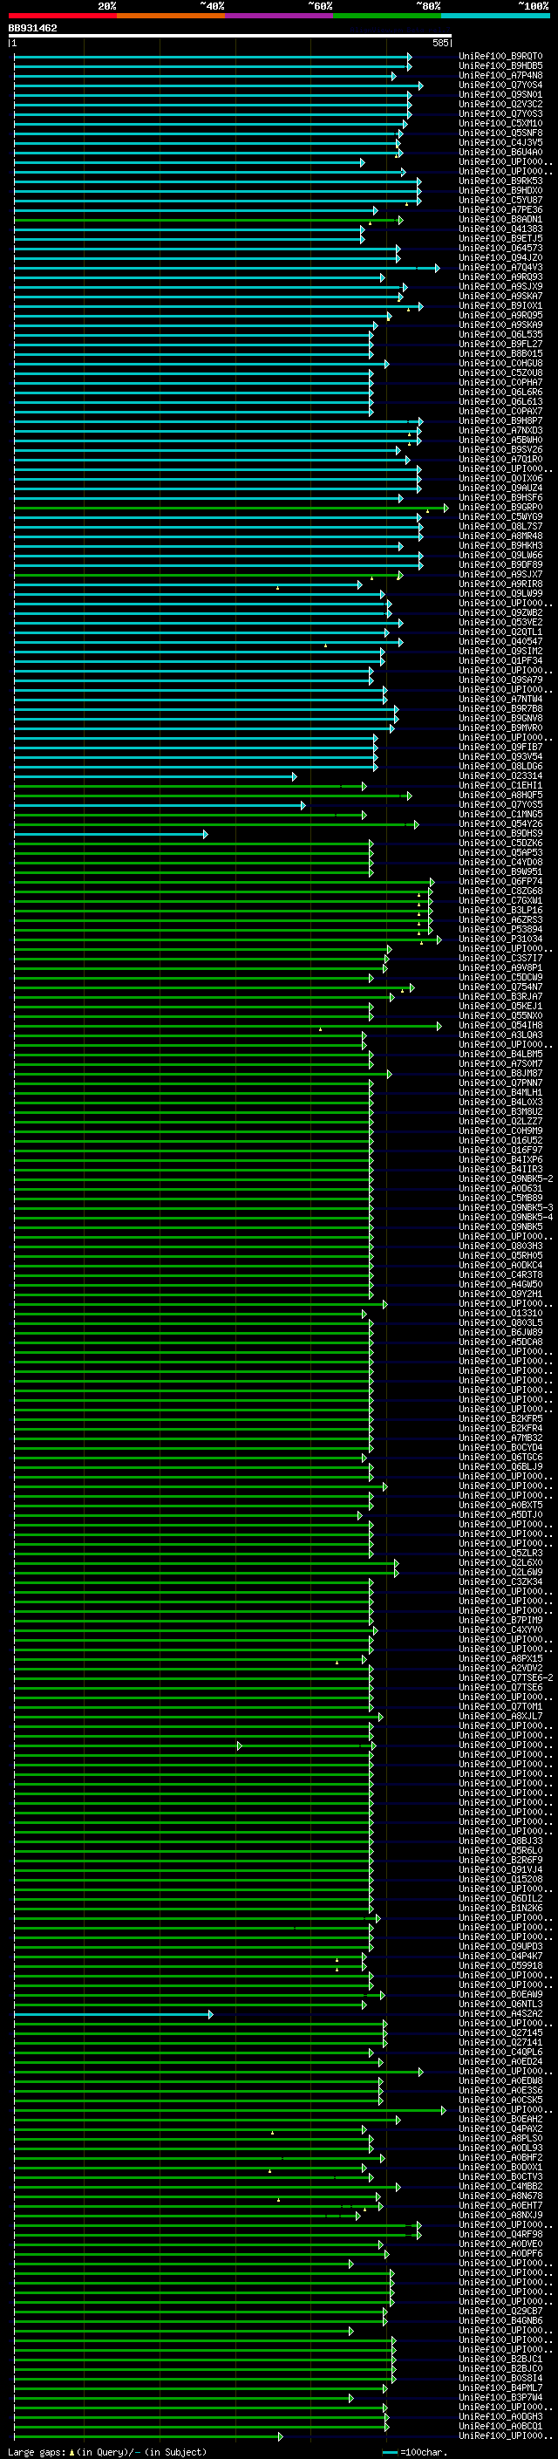Click the white query length bar
Image resolution: width=558 pixels, height=2459 pixels.
point(230,37)
